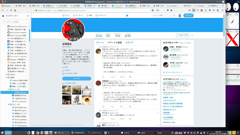The width and height of the screenshot is (240, 135).
Task: Like the first tweet with heart icon
Action: pyautogui.click(x=121, y=77)
